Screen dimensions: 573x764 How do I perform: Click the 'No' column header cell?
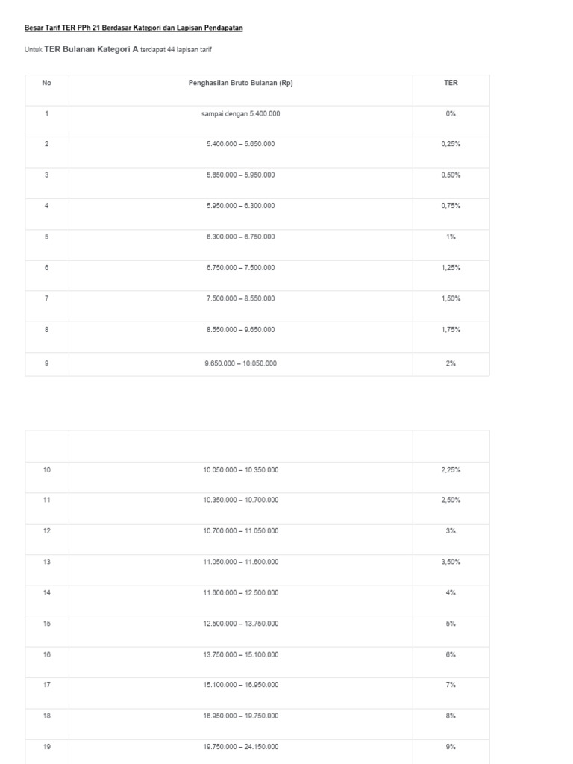click(46, 83)
